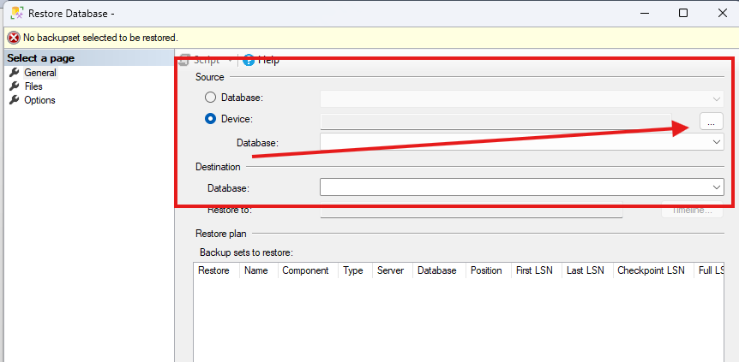Open the General page wrench icon
The height and width of the screenshot is (362, 739).
(x=15, y=73)
